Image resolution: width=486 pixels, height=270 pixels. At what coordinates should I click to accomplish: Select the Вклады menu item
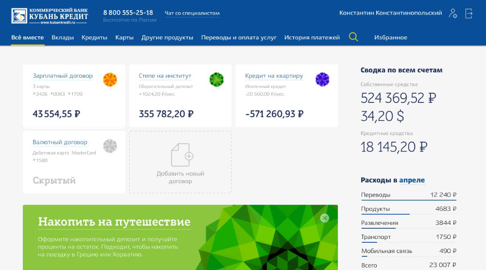tap(63, 37)
